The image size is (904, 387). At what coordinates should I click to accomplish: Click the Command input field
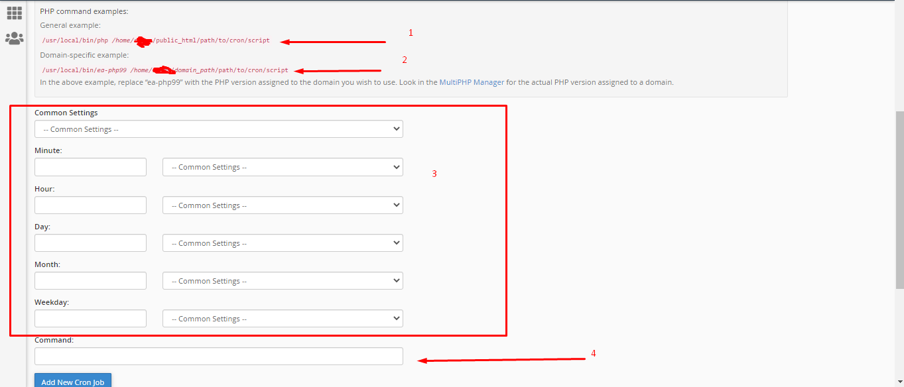pos(219,356)
